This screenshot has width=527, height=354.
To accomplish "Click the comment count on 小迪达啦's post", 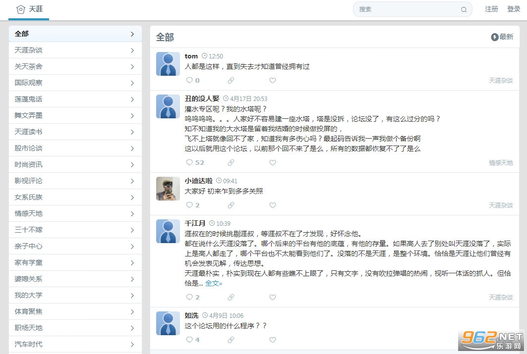I will (x=196, y=204).
